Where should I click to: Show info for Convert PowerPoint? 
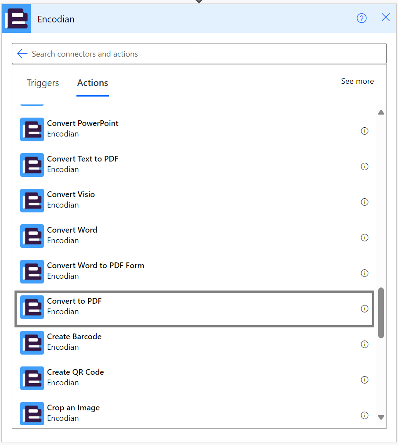coord(365,131)
